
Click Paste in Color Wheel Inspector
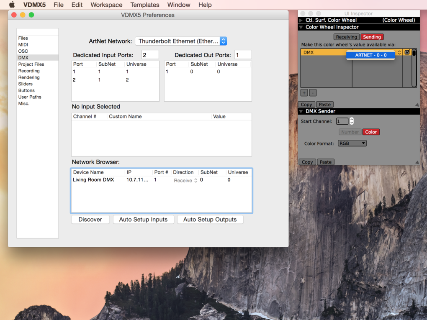coord(324,105)
